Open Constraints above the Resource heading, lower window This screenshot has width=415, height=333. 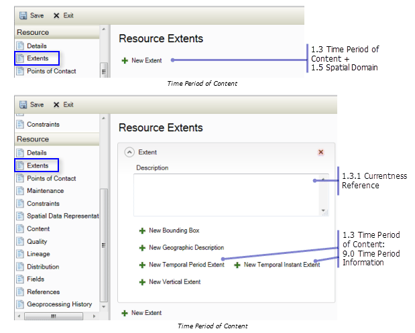tap(38, 125)
